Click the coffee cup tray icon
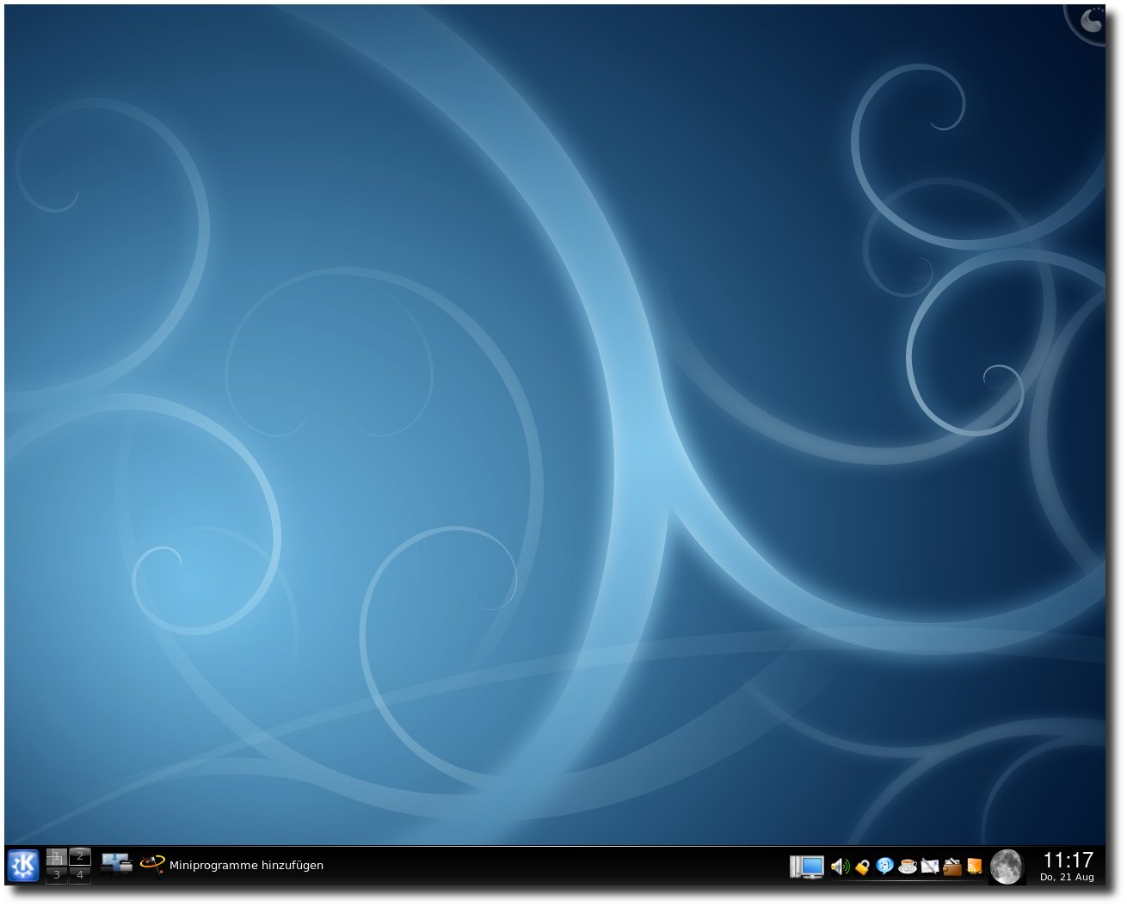This screenshot has height=907, width=1127. click(907, 867)
